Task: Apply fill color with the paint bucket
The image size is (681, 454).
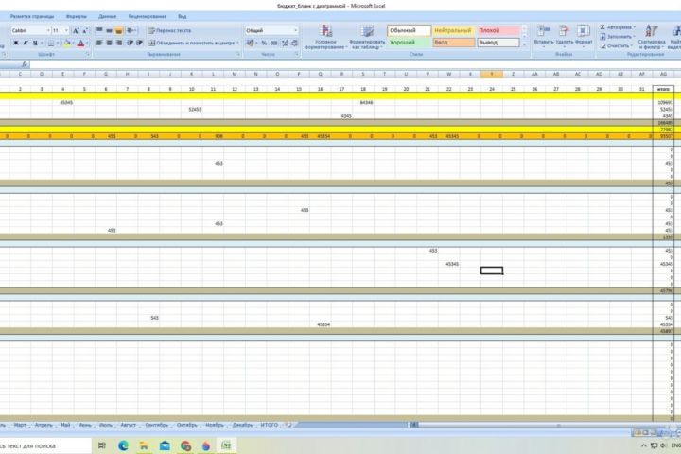Action: [66, 43]
